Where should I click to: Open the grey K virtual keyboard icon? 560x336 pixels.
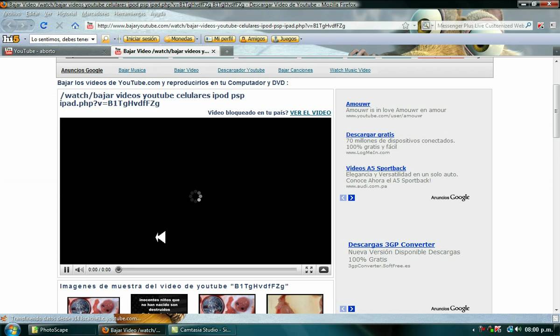[x=553, y=26]
